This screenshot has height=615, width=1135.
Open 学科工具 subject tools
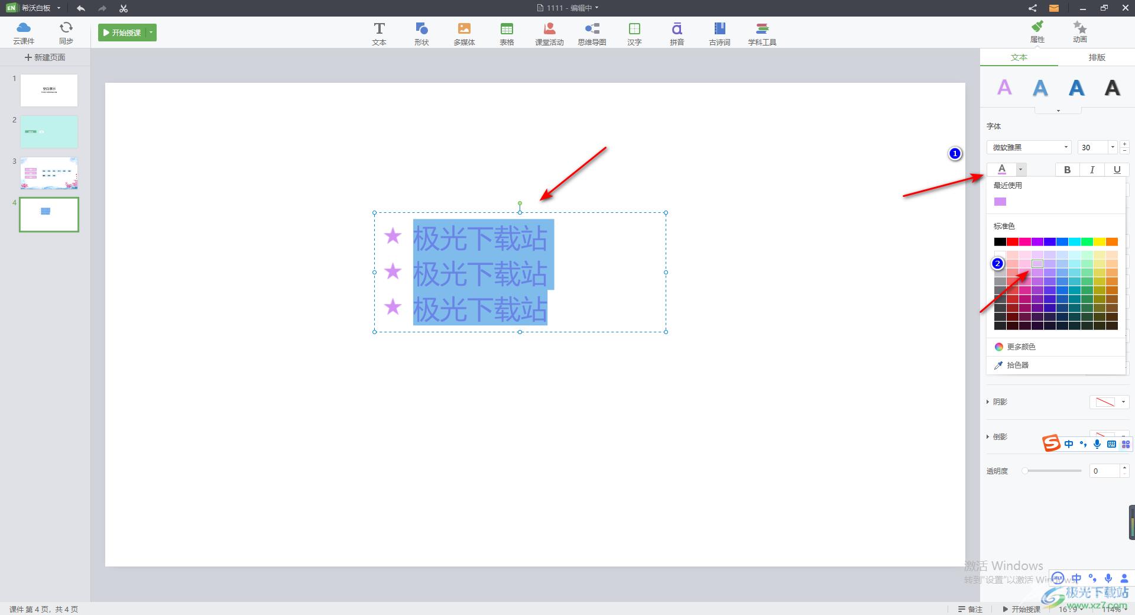click(762, 34)
